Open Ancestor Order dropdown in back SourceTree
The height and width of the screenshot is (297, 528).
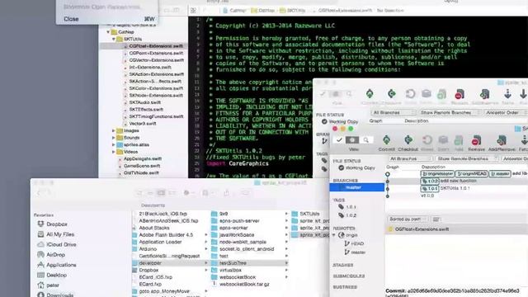click(x=506, y=112)
